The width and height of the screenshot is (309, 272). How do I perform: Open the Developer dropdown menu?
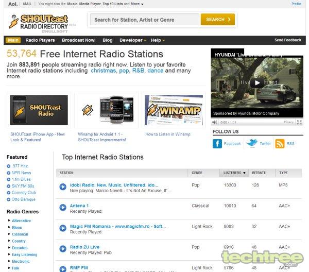(133, 40)
